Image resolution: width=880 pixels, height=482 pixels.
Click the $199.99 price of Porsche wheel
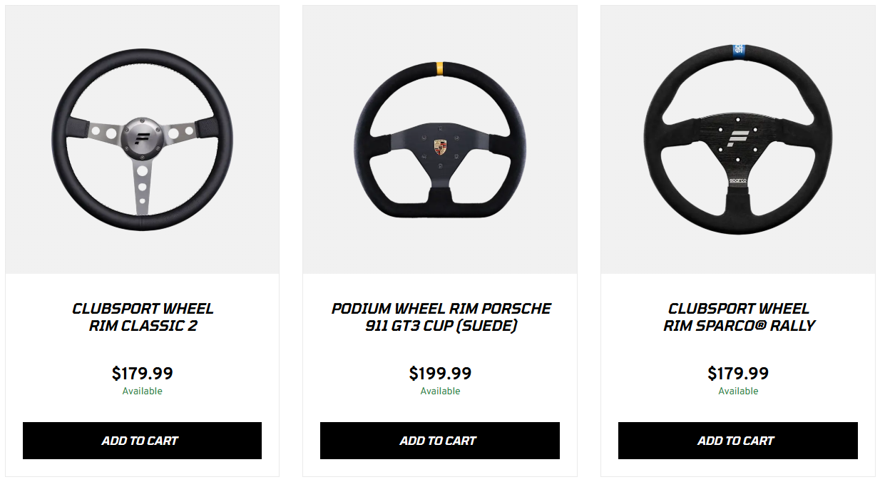[x=440, y=374]
